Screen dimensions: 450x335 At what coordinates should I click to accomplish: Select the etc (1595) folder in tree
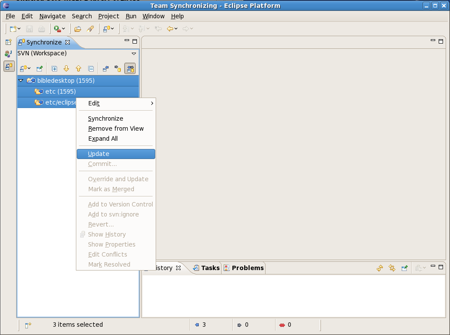click(x=60, y=91)
